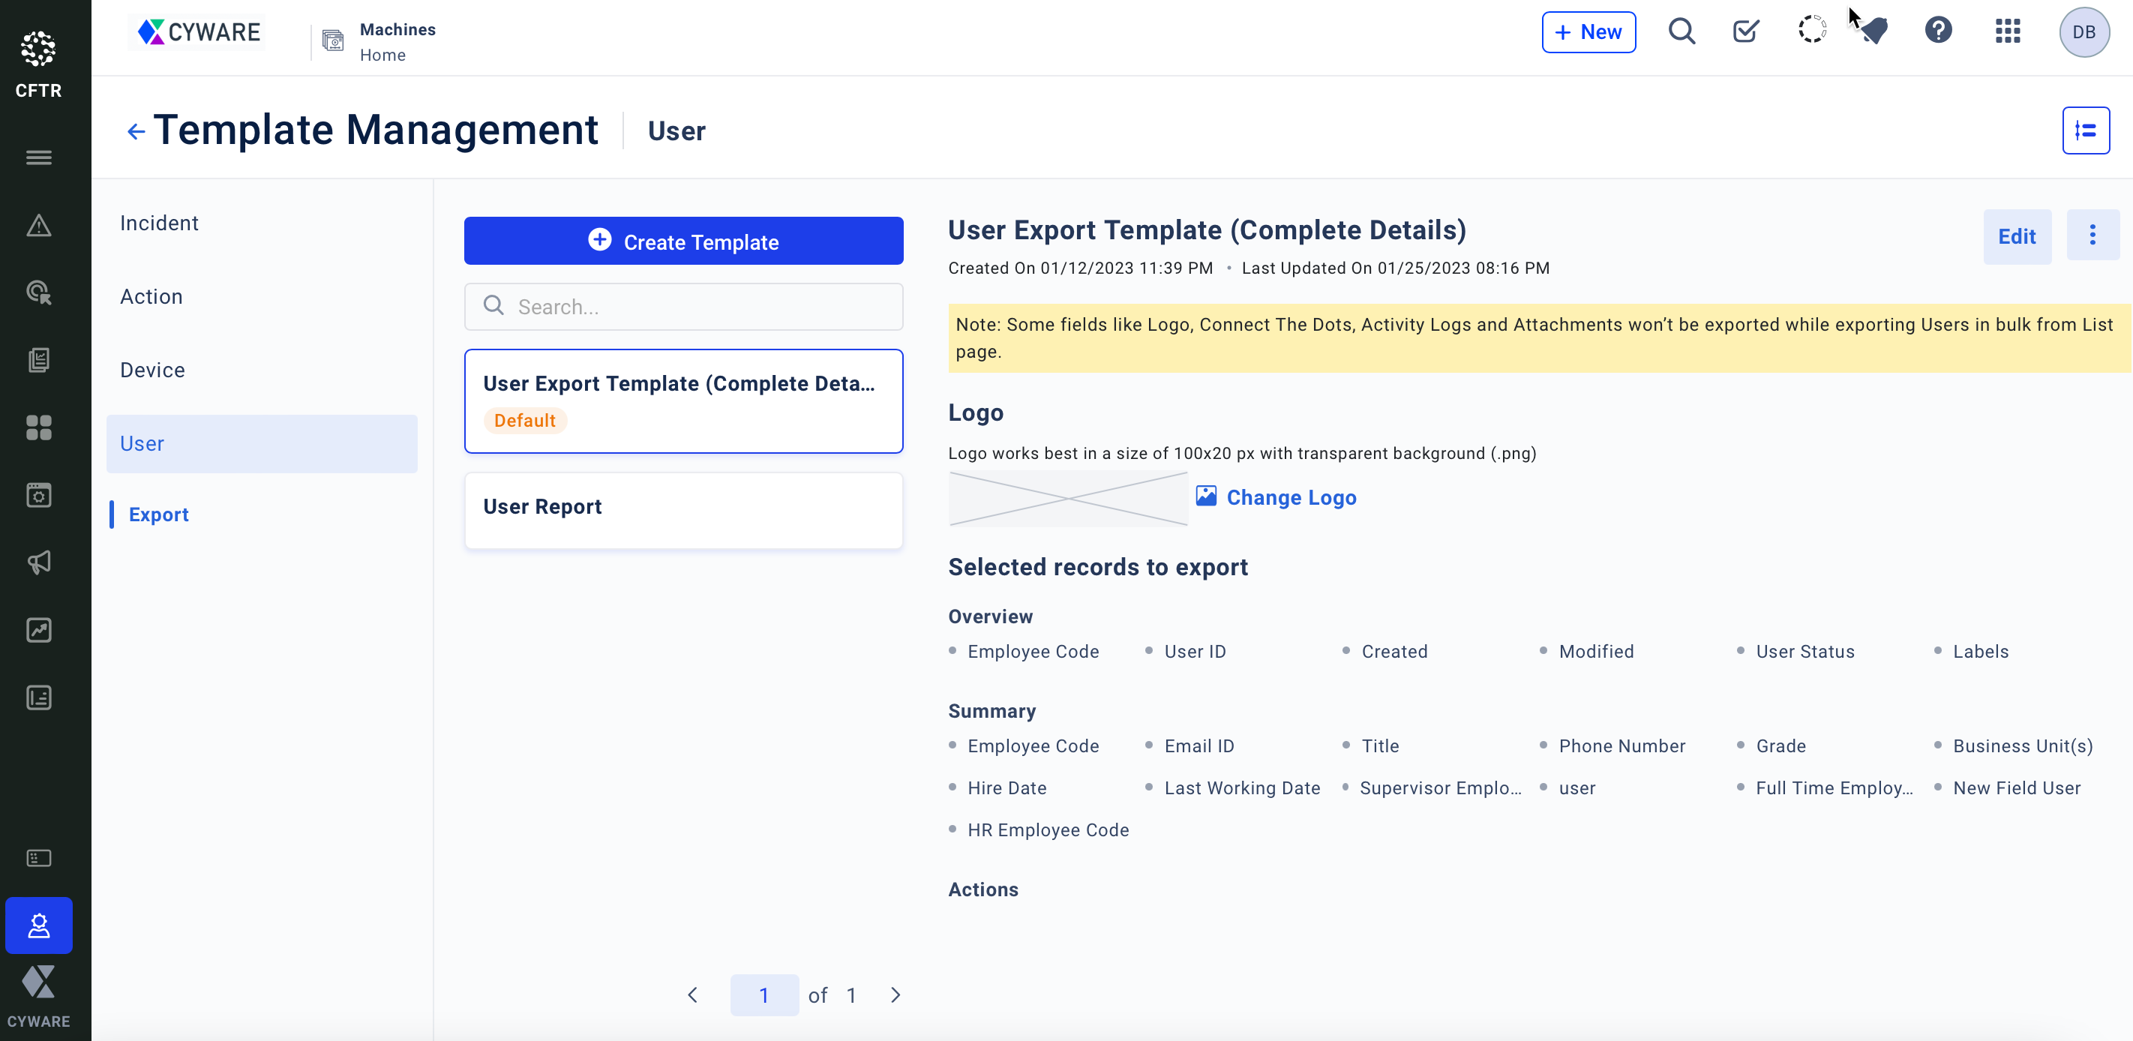
Task: Click the megaphone icon in sidebar
Action: pyautogui.click(x=38, y=562)
